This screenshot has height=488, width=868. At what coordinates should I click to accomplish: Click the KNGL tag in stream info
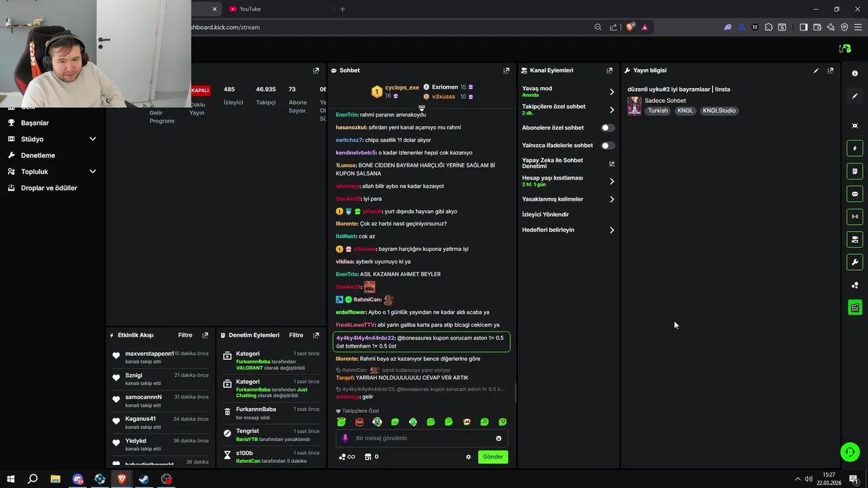point(685,110)
